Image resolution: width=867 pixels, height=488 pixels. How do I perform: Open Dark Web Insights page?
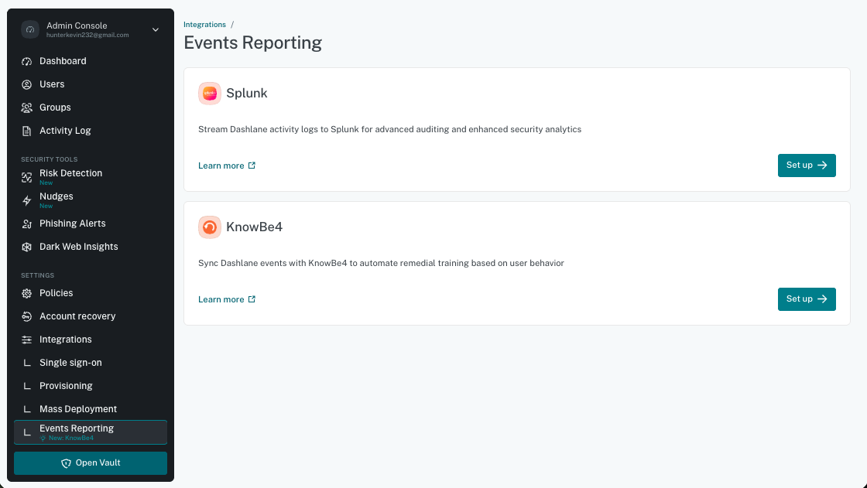[91, 247]
